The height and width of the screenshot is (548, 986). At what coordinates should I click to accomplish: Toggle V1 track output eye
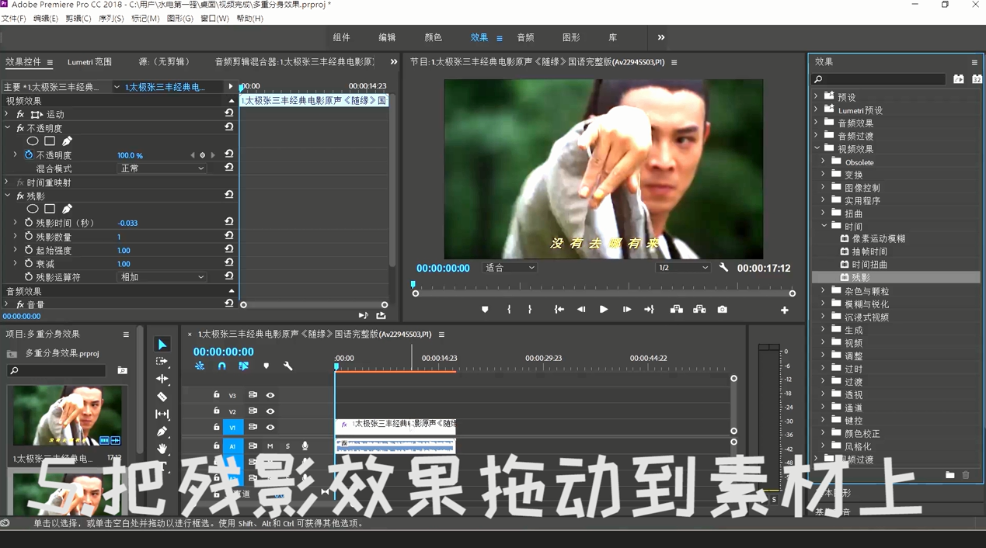[270, 428]
